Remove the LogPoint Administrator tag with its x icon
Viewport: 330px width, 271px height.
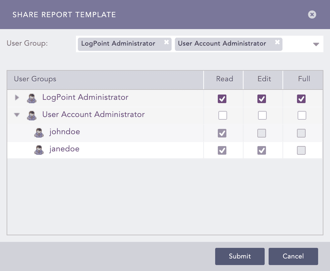click(167, 42)
